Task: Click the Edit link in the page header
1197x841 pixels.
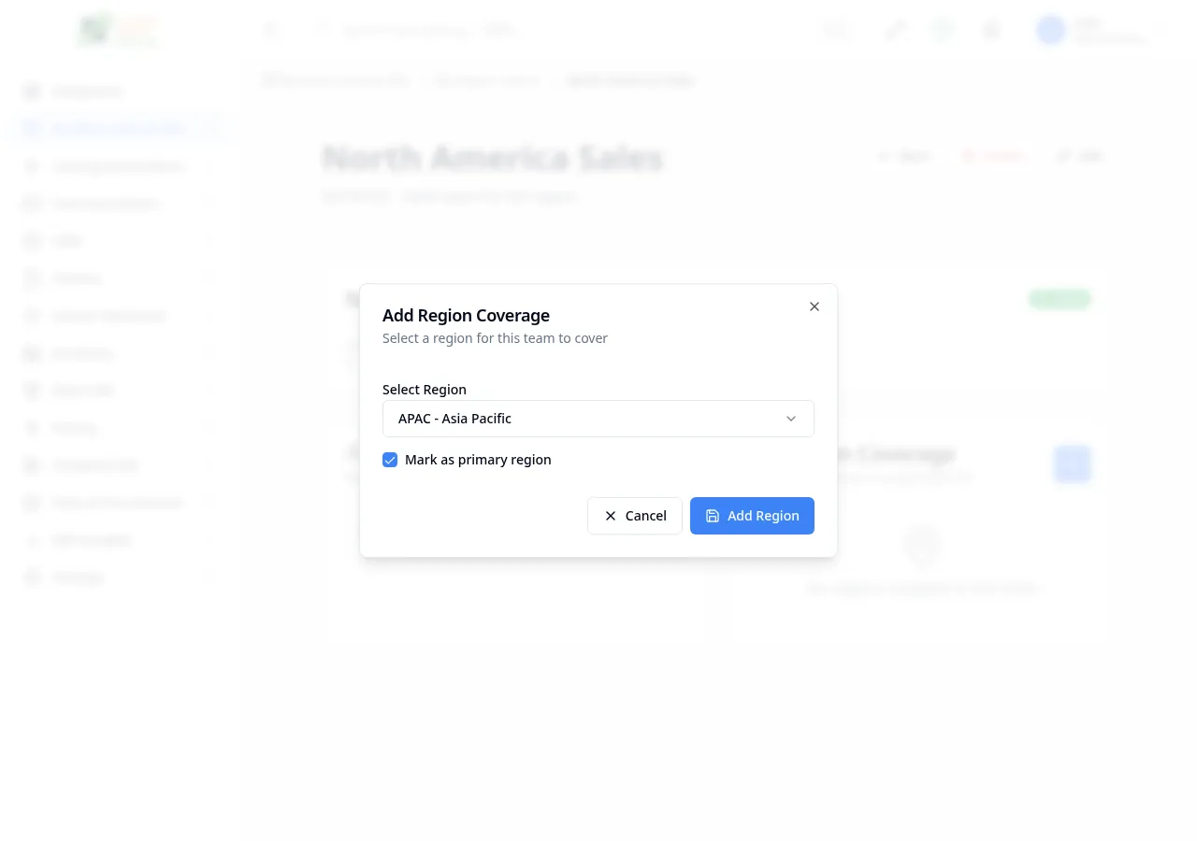Action: [1079, 156]
